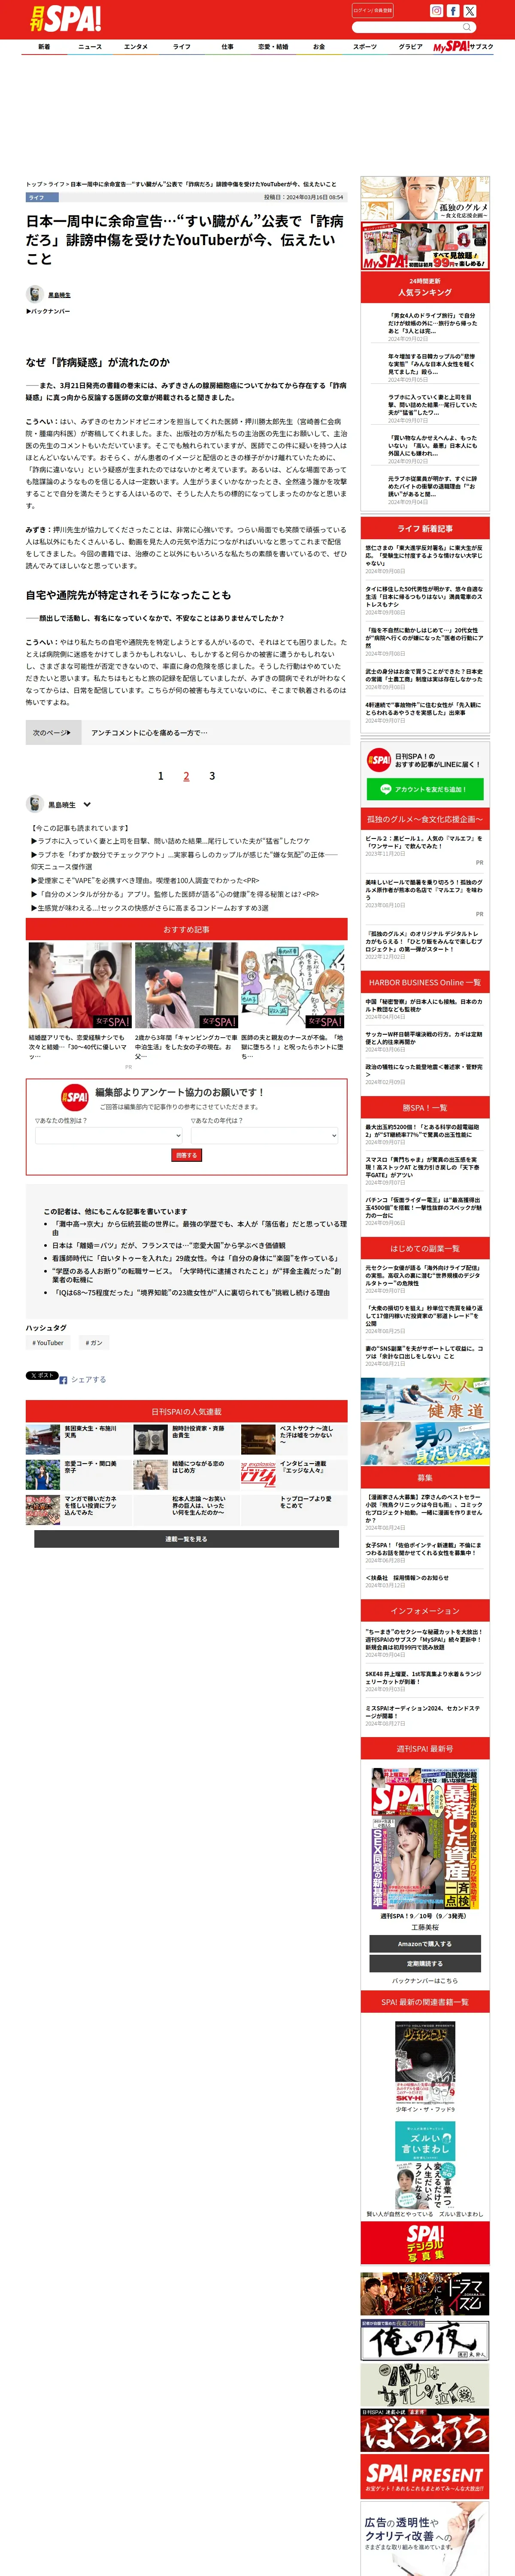515x2576 pixels.
Task: Open 医師の夫と親友のナース manga thumbnail
Action: point(294,985)
